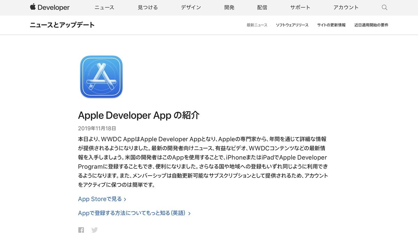Switch to the 最新ニュース tab
This screenshot has height=245, width=418.
[x=257, y=25]
